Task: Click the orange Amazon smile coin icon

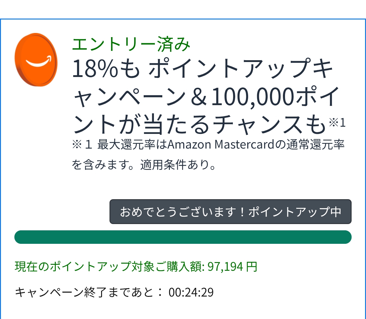Action: click(36, 60)
